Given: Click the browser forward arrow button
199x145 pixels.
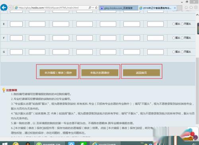Looking at the screenshot, I should click(x=11, y=8).
